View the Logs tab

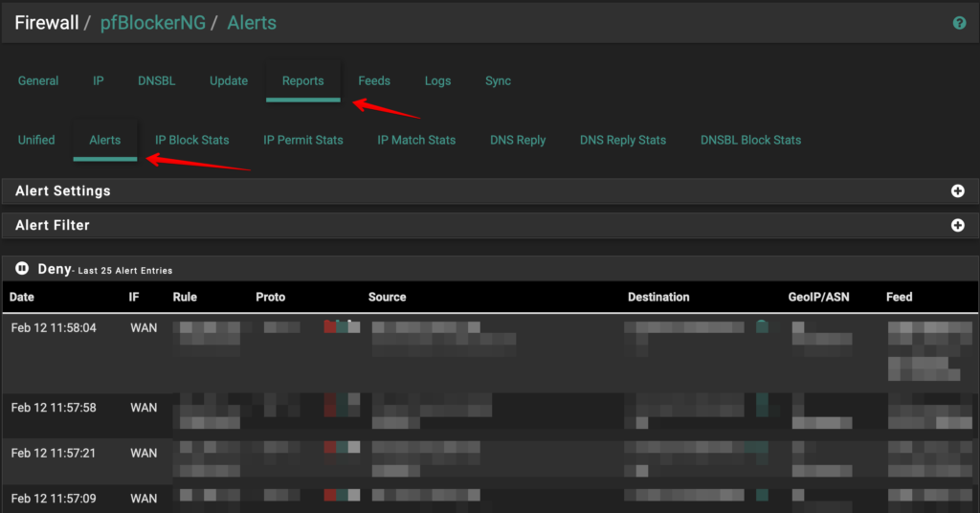(x=437, y=80)
